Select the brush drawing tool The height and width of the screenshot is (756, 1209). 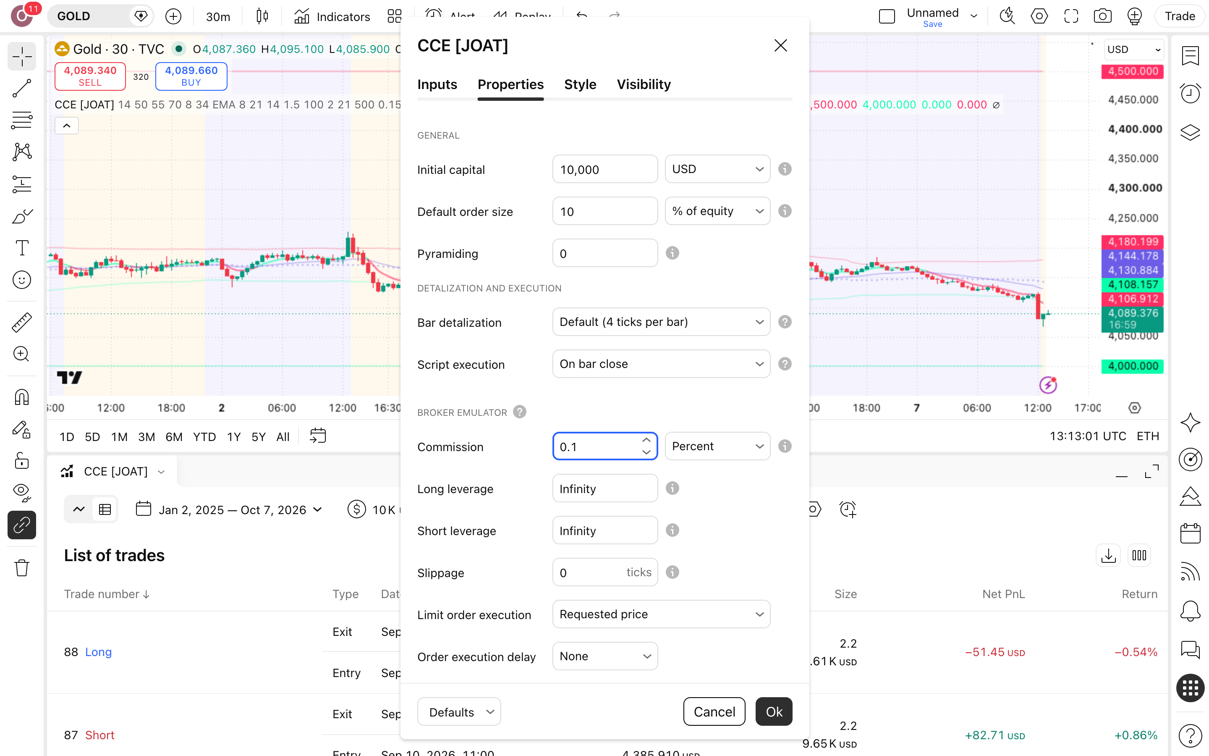click(22, 216)
